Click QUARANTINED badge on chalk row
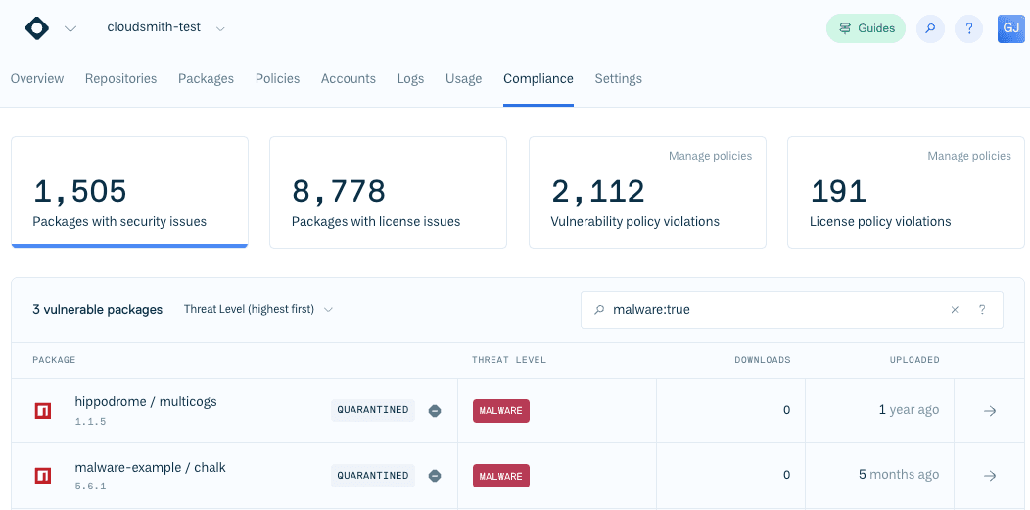The width and height of the screenshot is (1030, 510). click(373, 475)
